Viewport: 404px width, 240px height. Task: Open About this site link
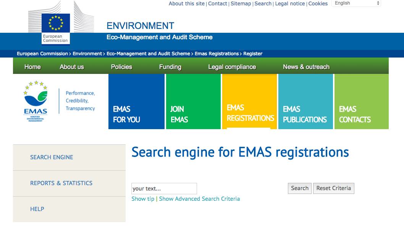[187, 3]
